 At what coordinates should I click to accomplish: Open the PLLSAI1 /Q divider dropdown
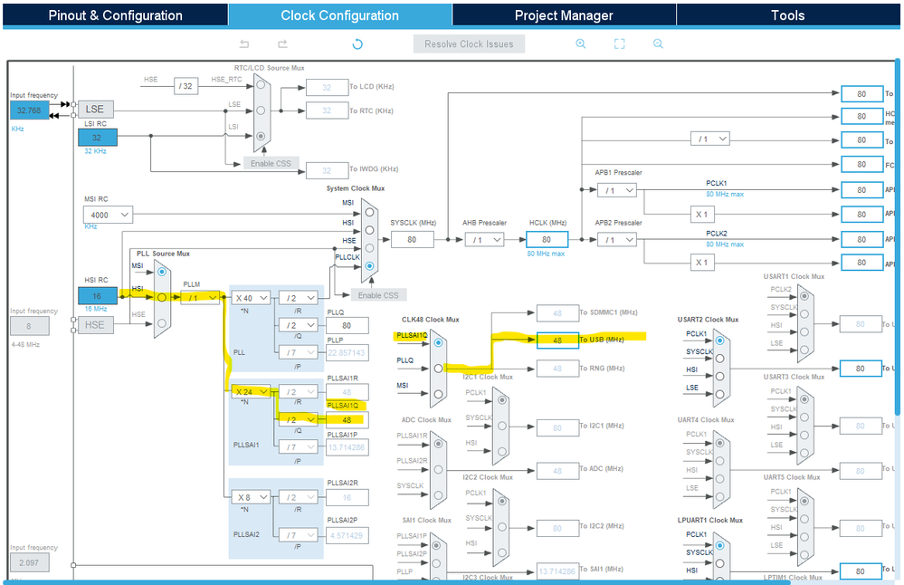tap(299, 419)
